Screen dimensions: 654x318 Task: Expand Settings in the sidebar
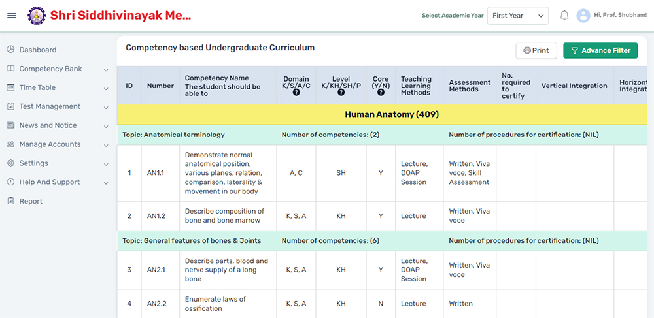[x=58, y=163]
